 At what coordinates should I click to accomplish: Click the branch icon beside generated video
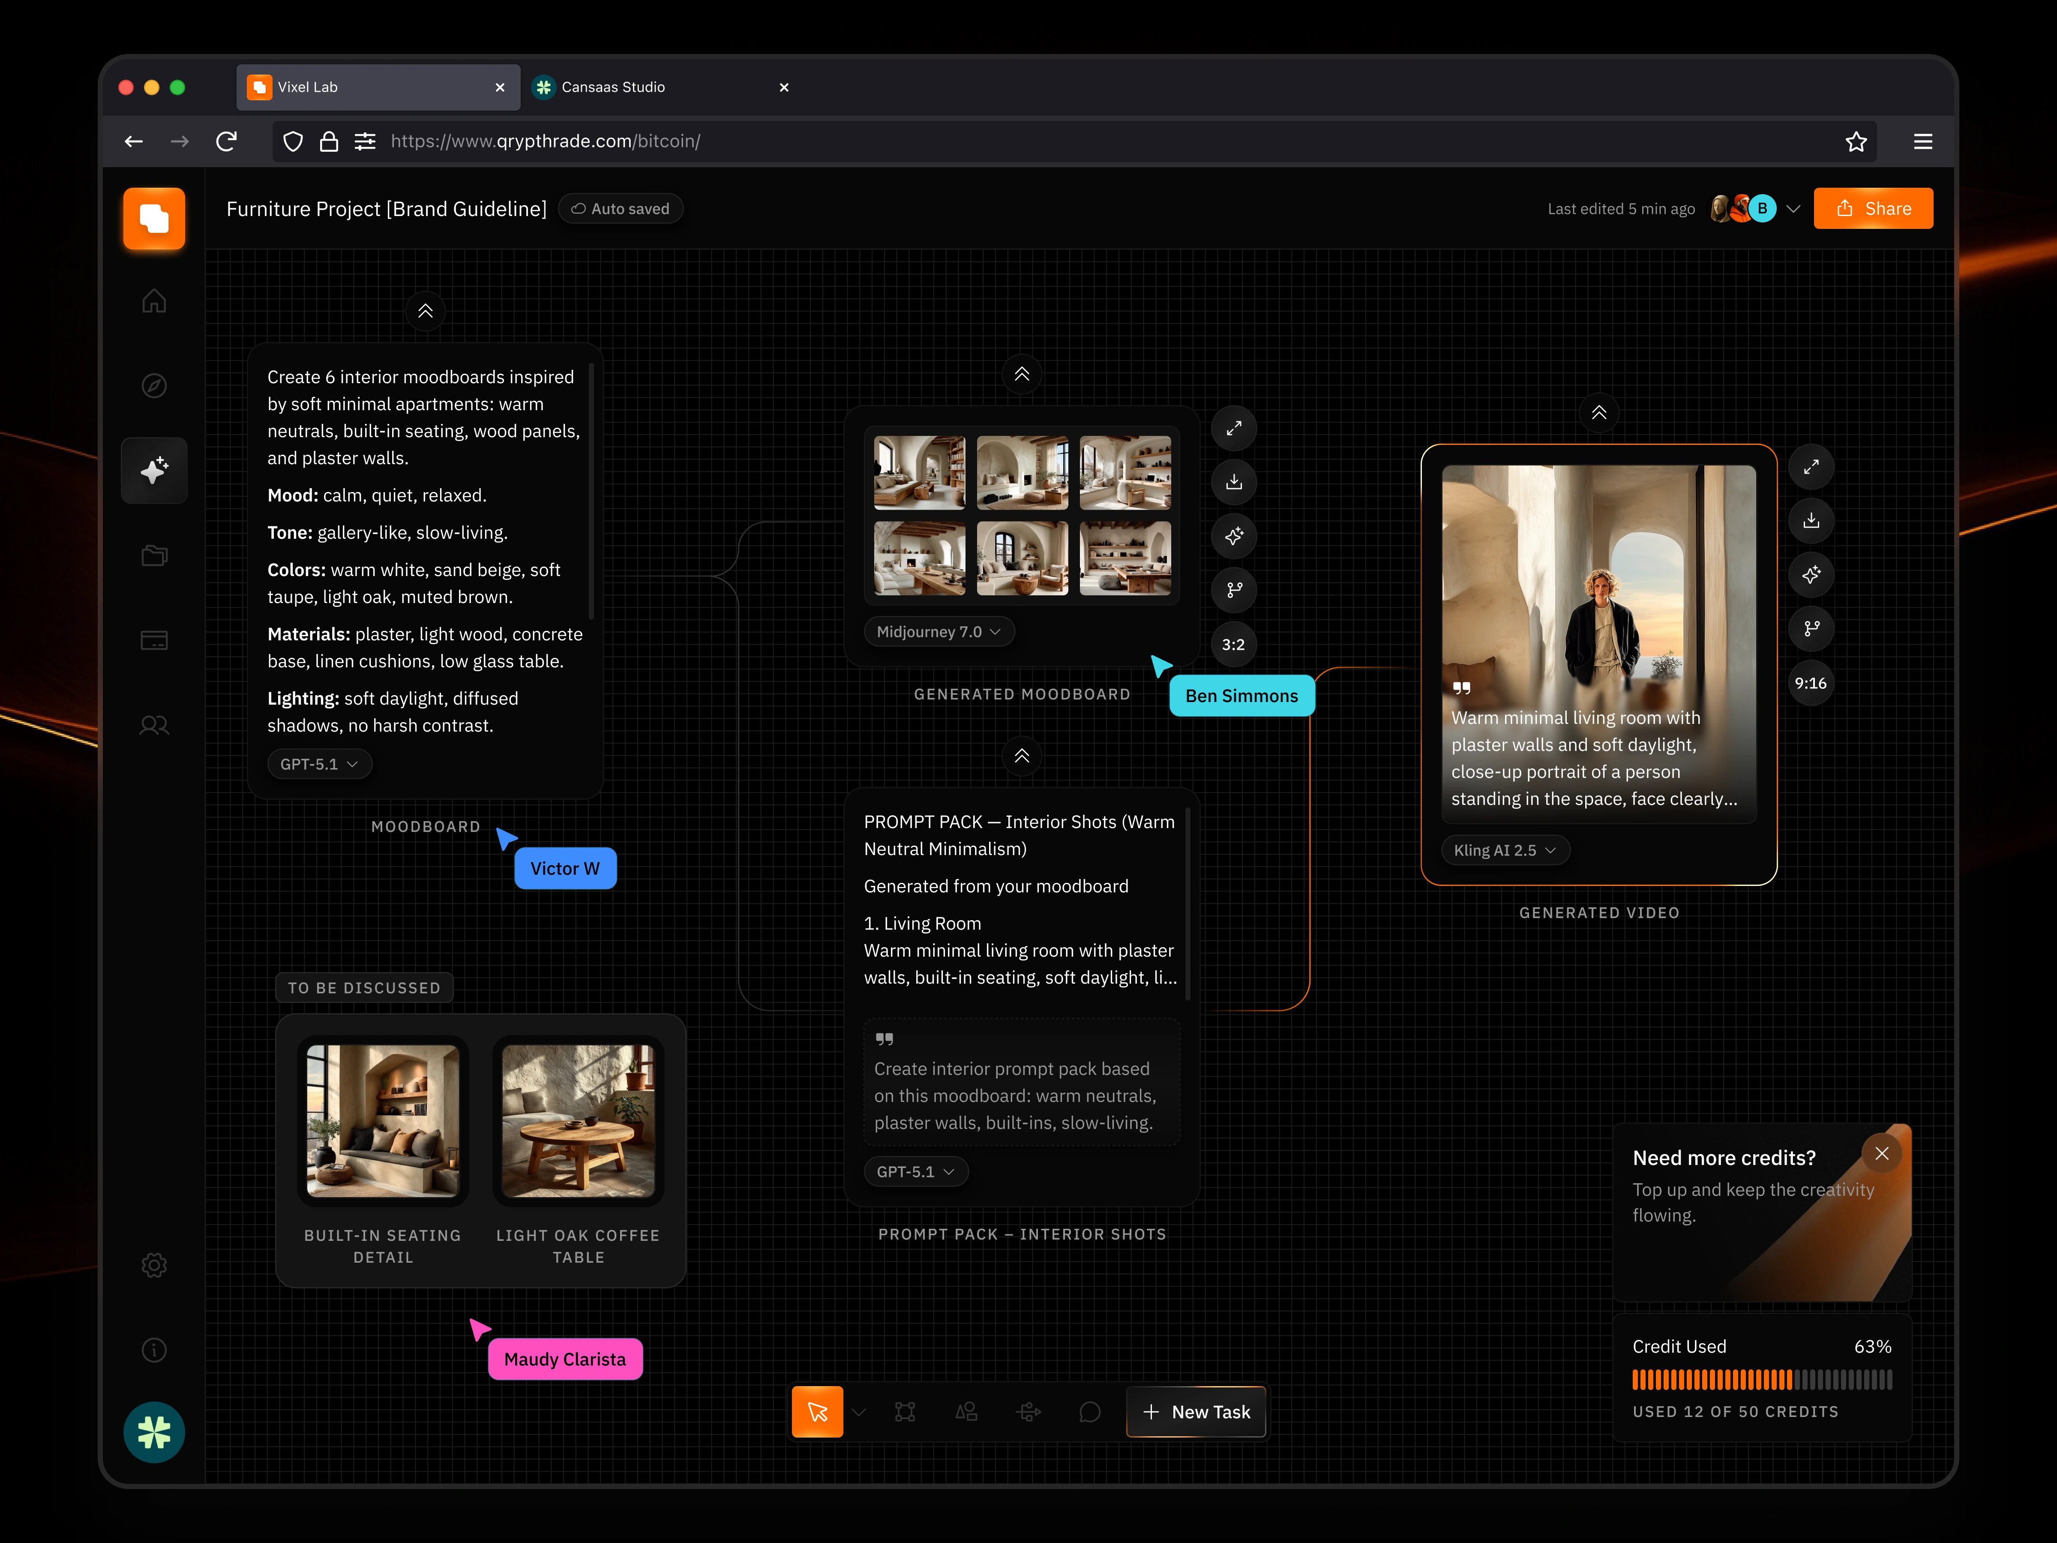point(1811,629)
